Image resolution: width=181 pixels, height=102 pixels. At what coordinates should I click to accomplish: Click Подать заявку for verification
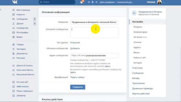(x=77, y=77)
